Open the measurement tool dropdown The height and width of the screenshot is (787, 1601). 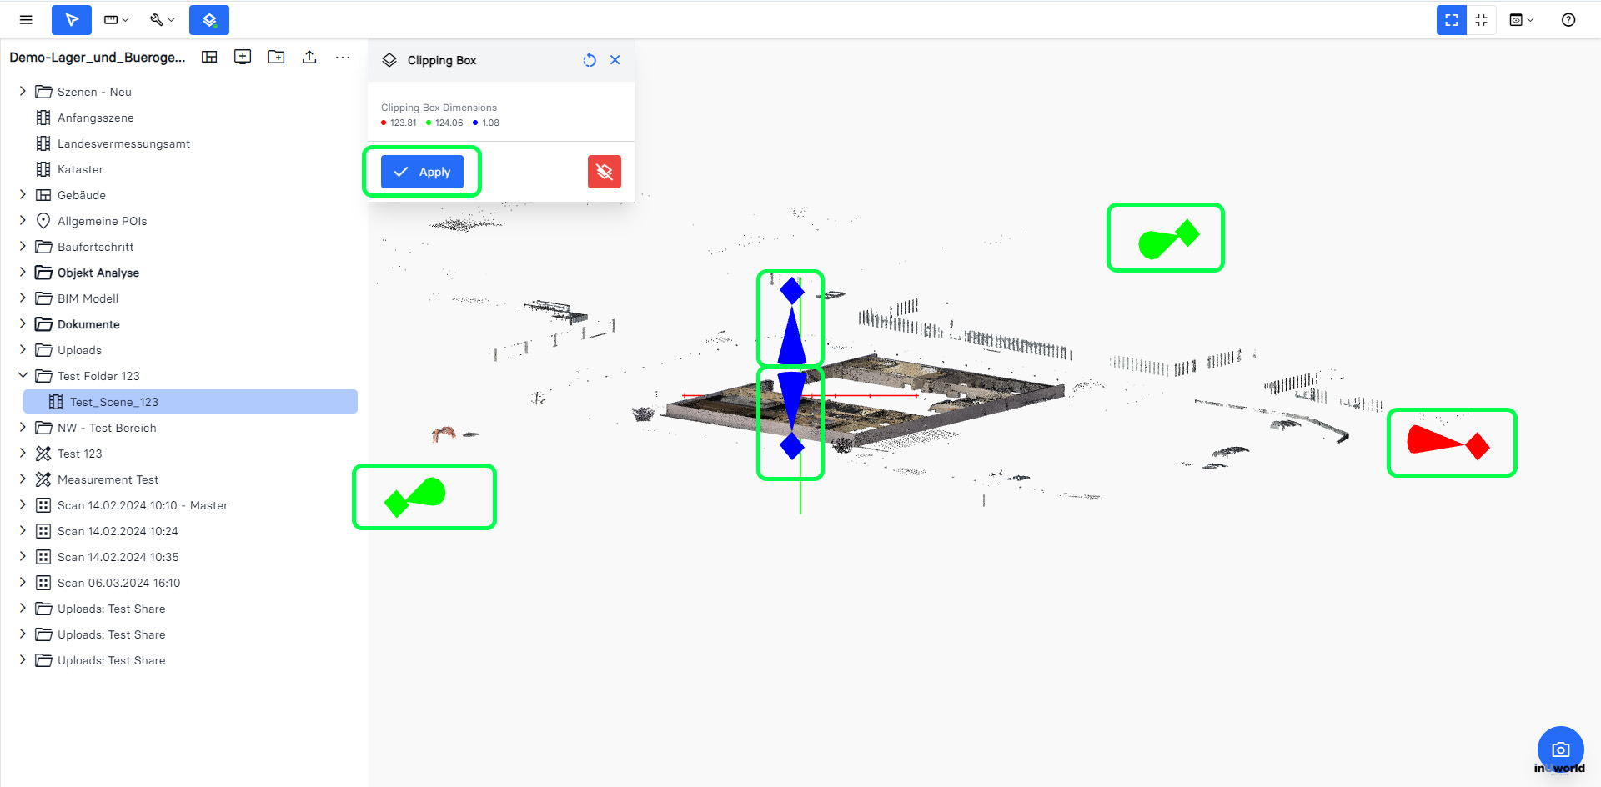click(x=116, y=20)
